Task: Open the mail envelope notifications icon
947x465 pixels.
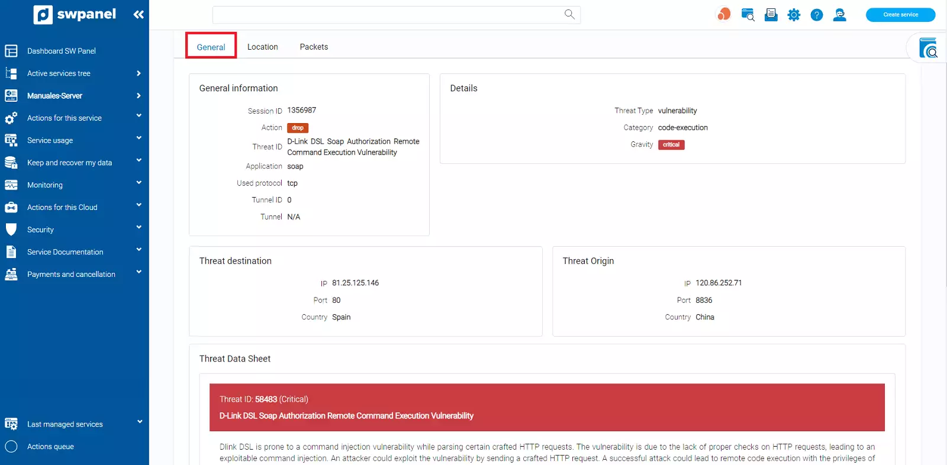Action: [x=771, y=15]
